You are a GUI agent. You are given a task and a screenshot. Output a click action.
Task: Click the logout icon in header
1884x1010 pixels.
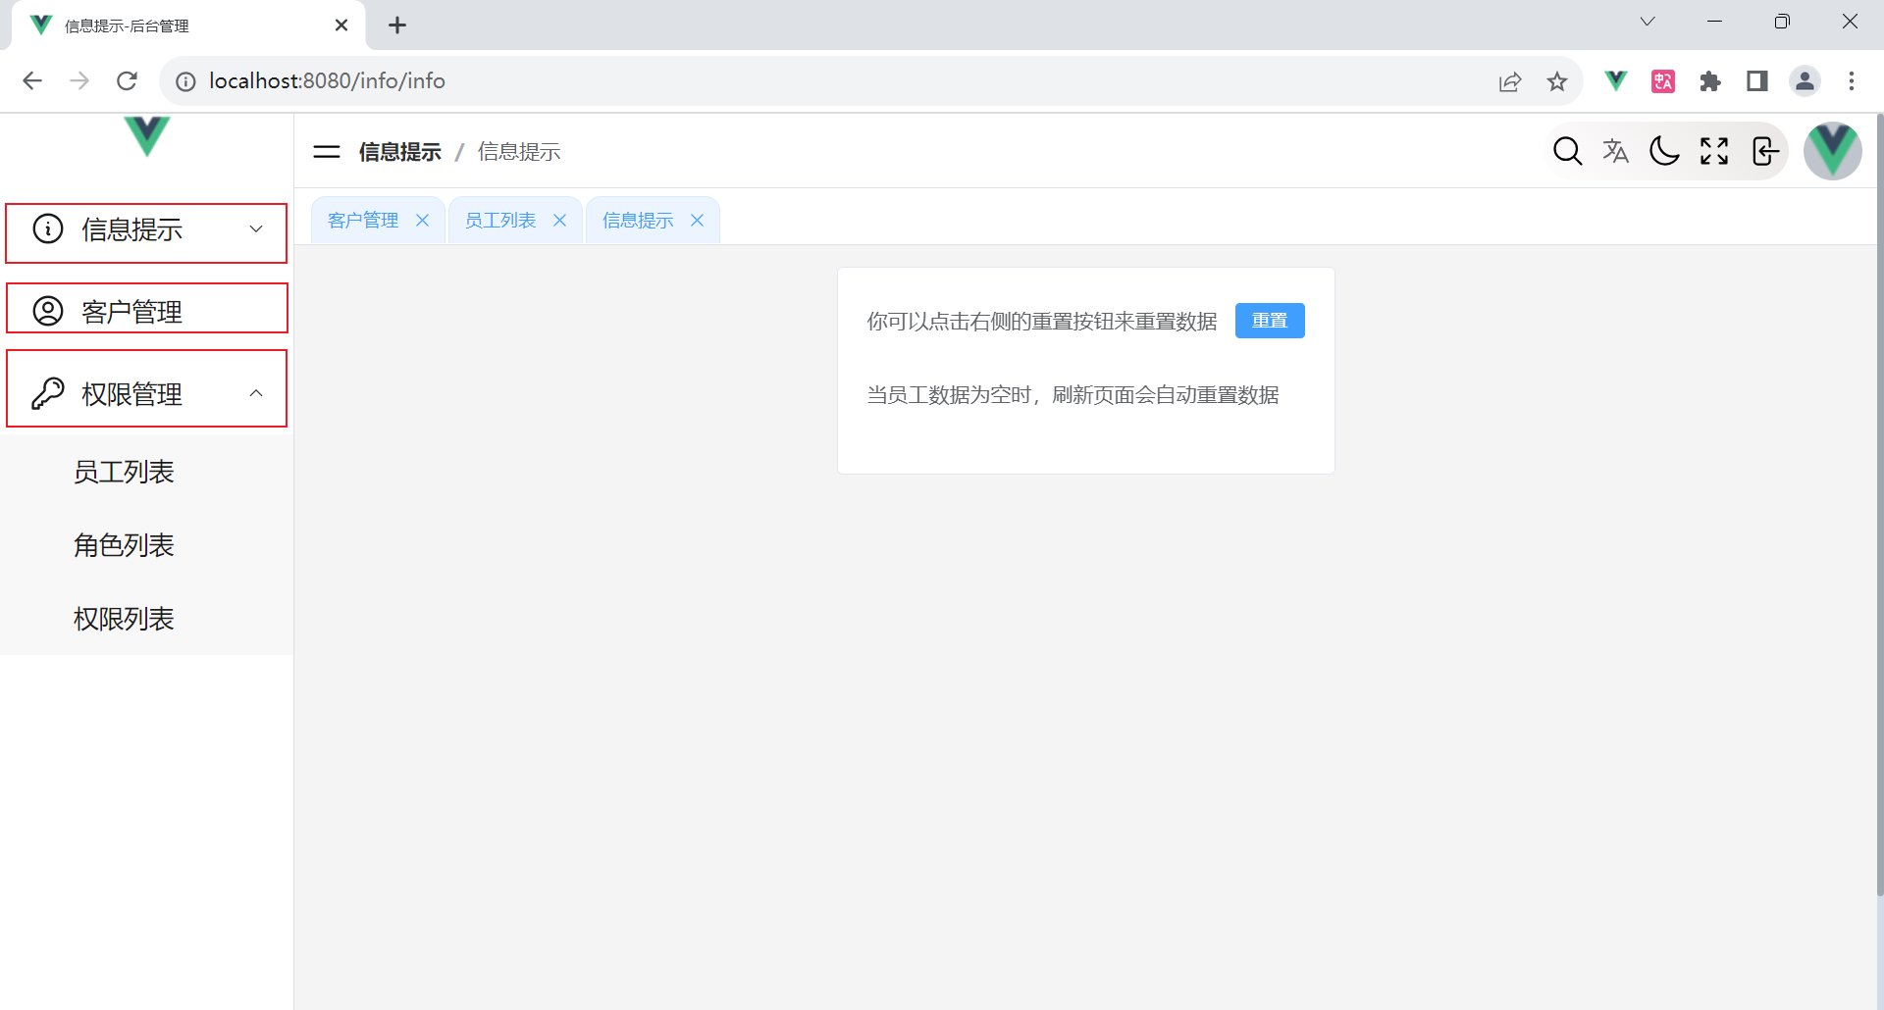click(x=1764, y=151)
